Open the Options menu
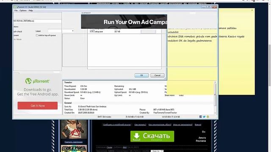This screenshot has height=152, width=271. click(23, 11)
